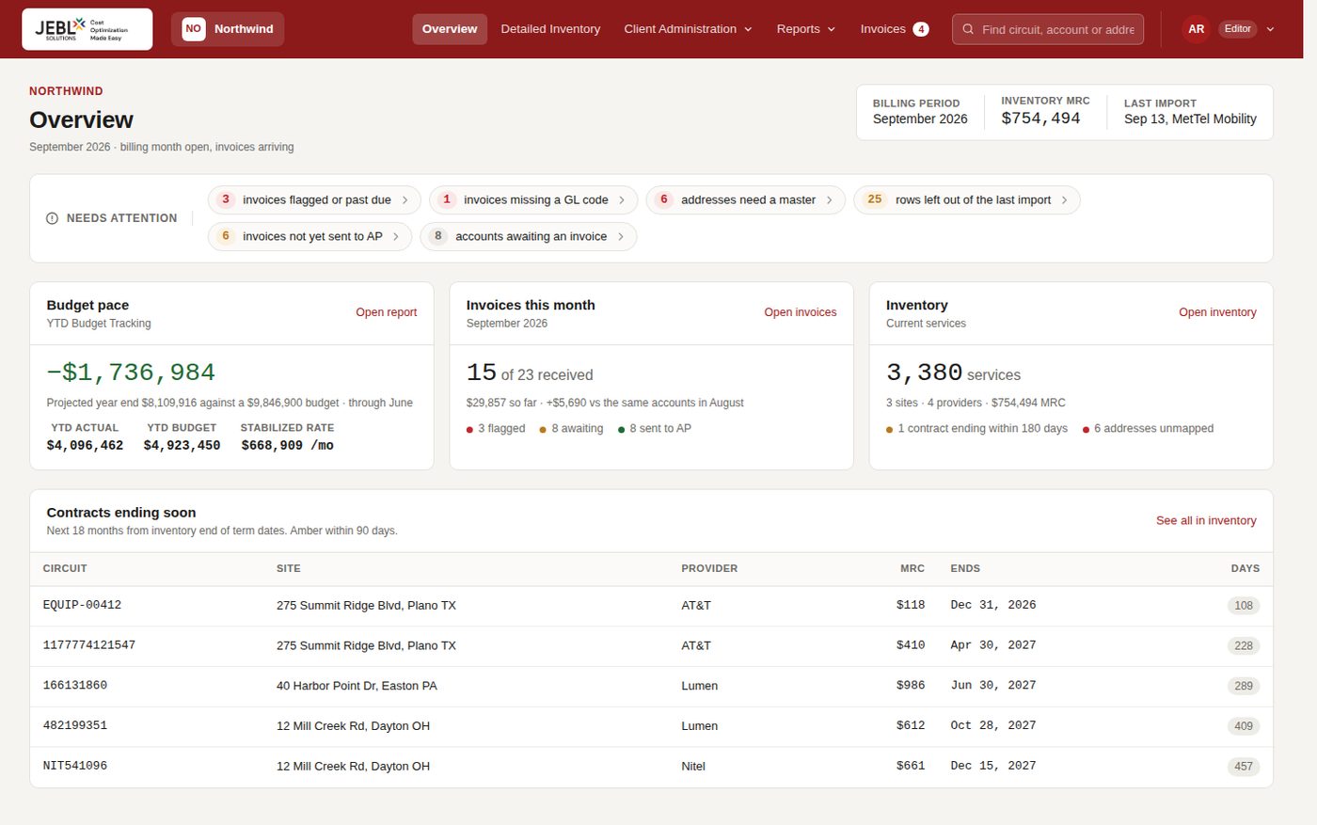Click the NO client badge icon
The height and width of the screenshot is (825, 1317).
tap(194, 29)
